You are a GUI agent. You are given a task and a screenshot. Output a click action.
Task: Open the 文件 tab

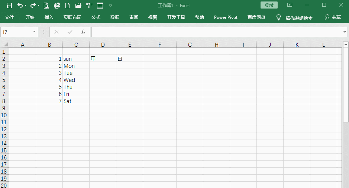pyautogui.click(x=9, y=17)
